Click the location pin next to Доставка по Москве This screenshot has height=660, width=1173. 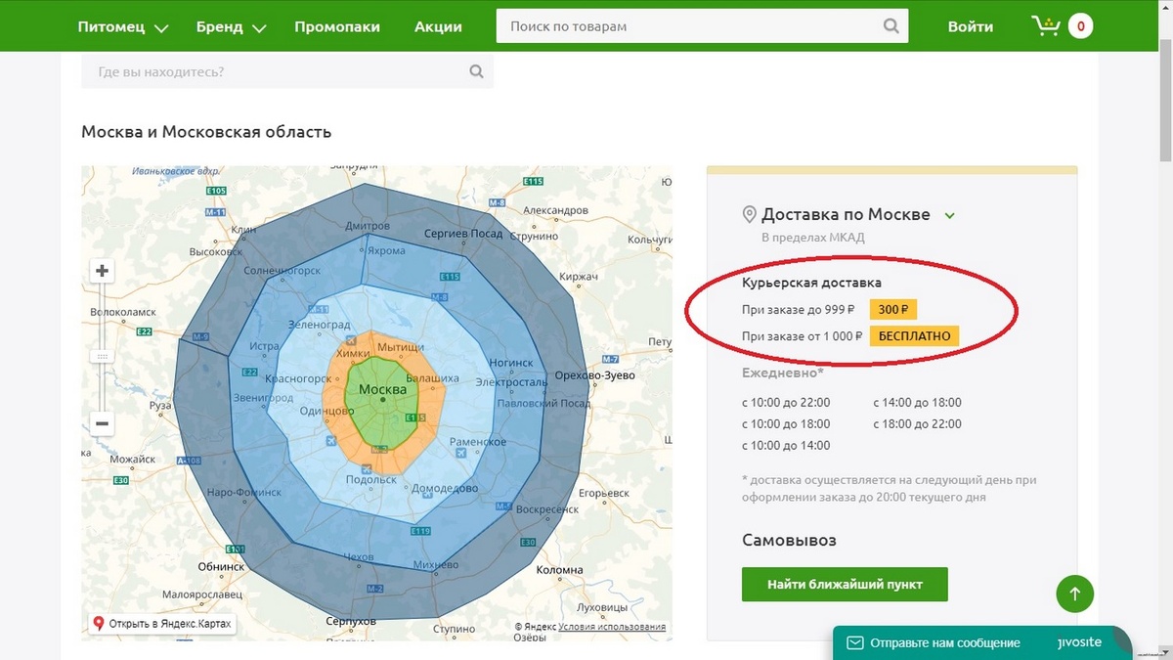[750, 215]
